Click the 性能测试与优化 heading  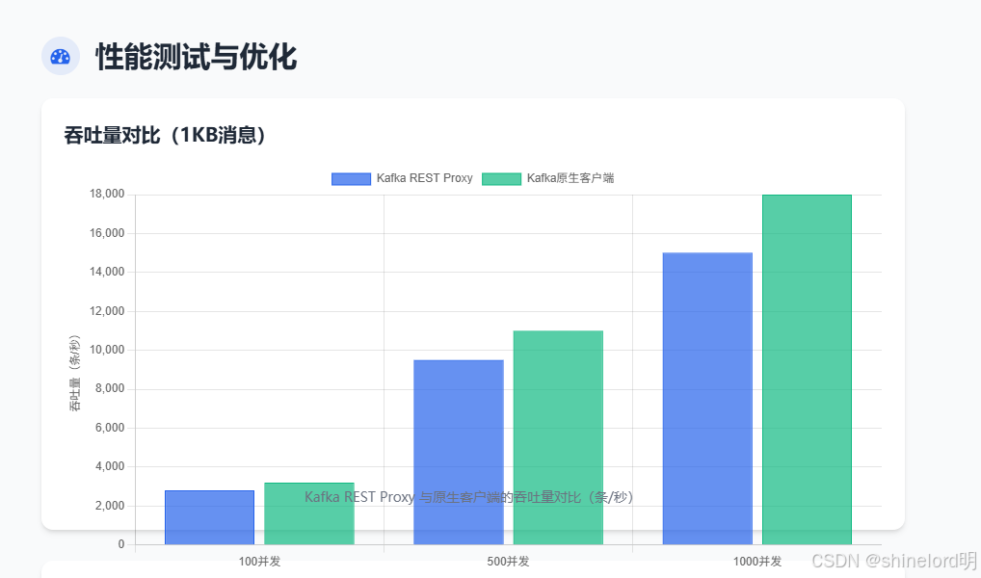tap(197, 57)
